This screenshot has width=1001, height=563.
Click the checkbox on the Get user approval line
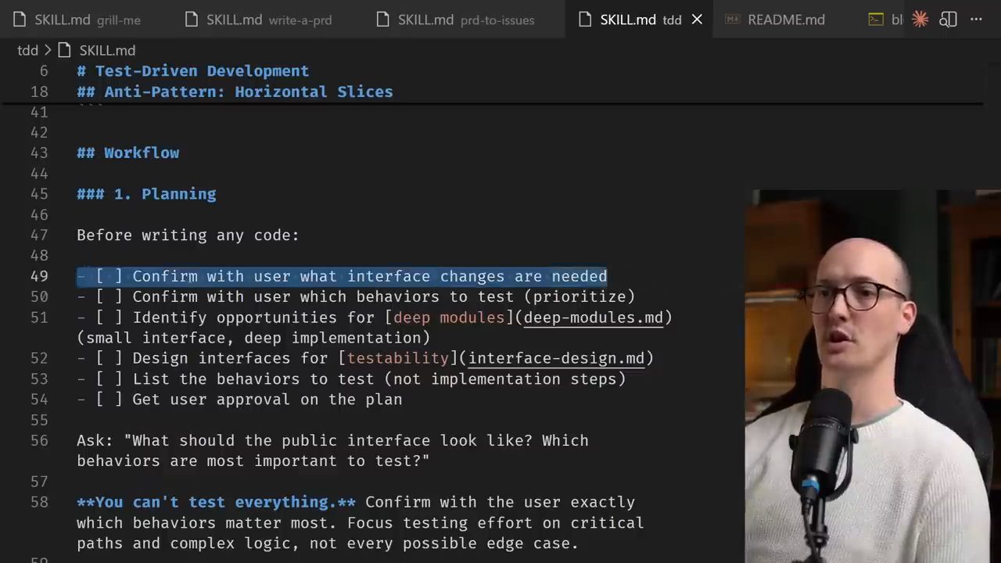[x=109, y=400]
